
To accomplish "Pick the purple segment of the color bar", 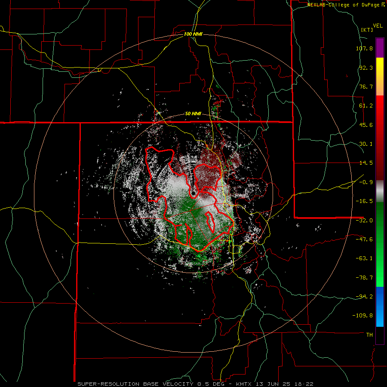I will (380, 48).
